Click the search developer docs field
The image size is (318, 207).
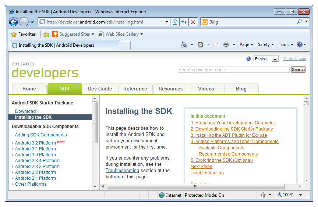233,70
